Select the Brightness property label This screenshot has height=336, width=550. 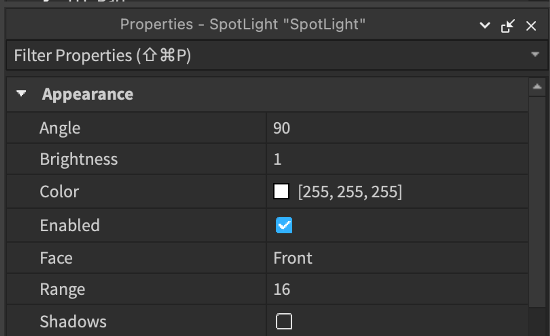[x=79, y=160]
